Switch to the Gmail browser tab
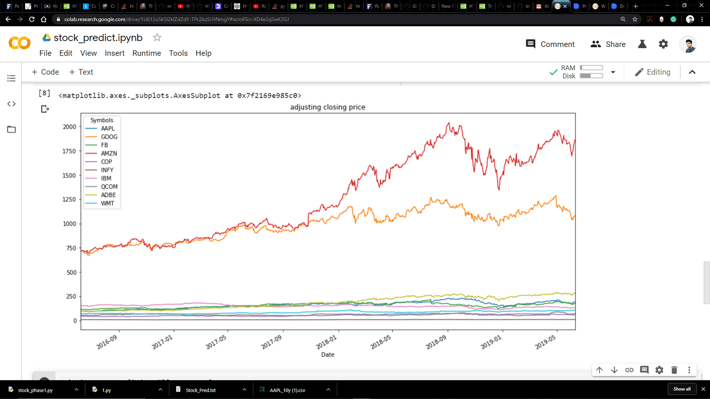The height and width of the screenshot is (399, 710). (542, 6)
